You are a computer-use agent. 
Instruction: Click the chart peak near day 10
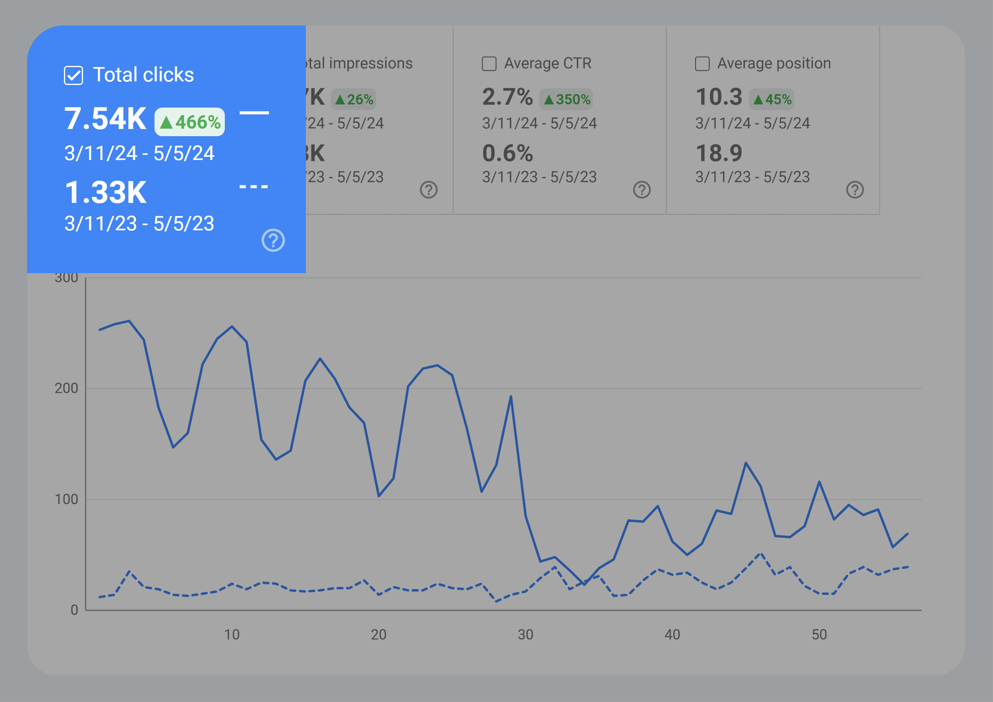pos(232,327)
